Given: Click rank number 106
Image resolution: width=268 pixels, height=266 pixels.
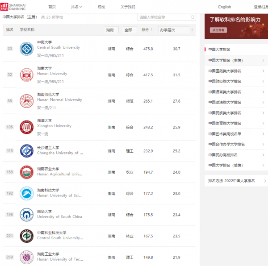Looking at the screenshot, I should click(x=10, y=127).
